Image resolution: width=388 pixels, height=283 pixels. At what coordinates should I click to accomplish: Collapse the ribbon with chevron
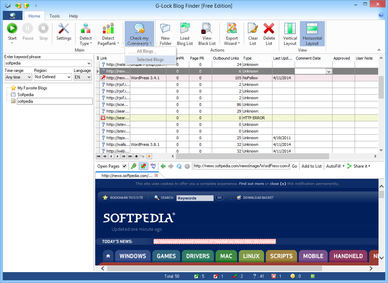[x=379, y=50]
